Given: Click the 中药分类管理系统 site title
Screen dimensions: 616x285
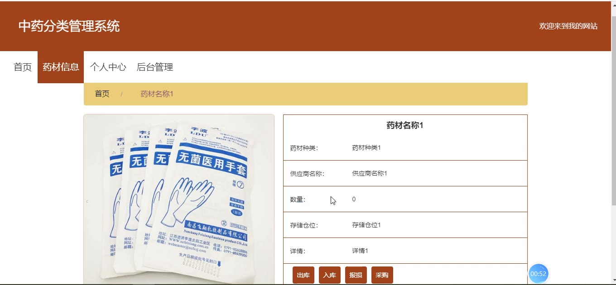Looking at the screenshot, I should pyautogui.click(x=69, y=26).
